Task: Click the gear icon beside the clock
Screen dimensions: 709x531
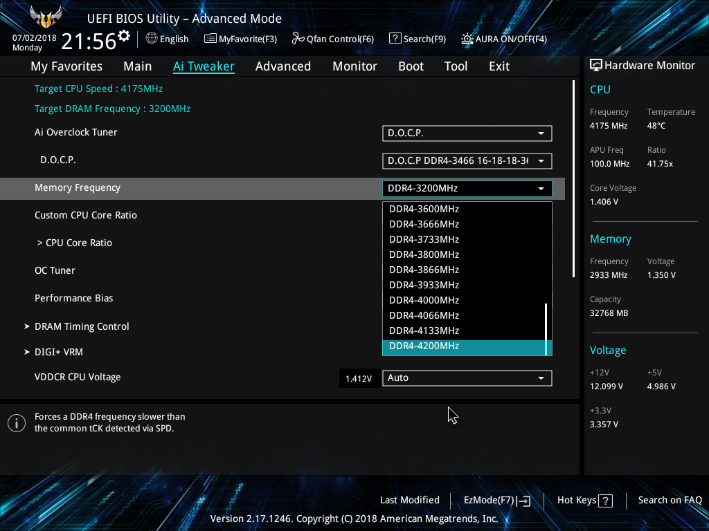Action: click(124, 36)
